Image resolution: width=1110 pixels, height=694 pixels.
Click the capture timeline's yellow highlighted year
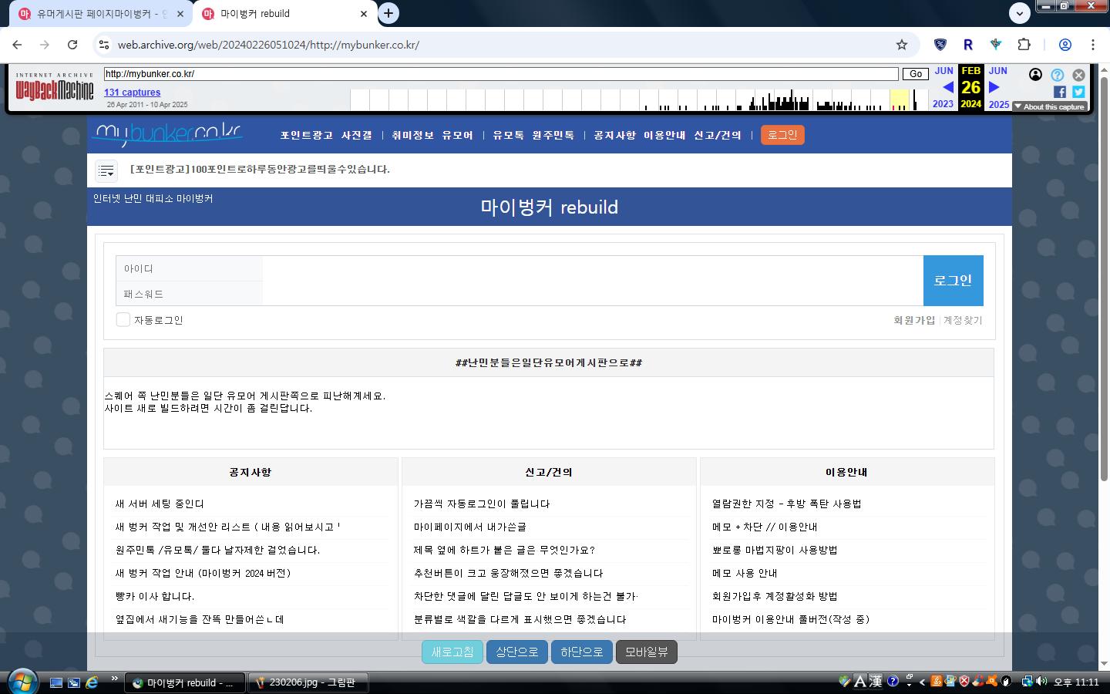[x=900, y=99]
